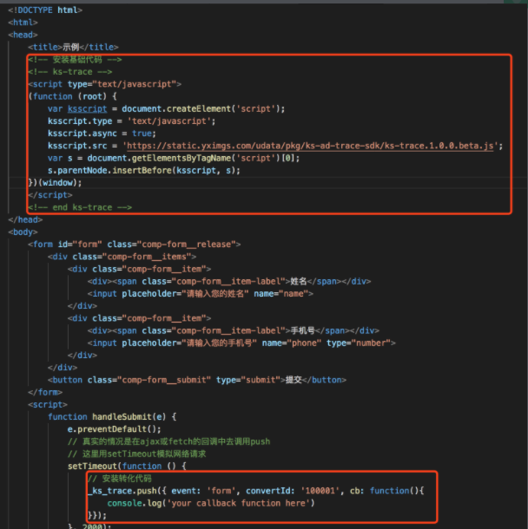Click the opening body tag

coord(23,232)
